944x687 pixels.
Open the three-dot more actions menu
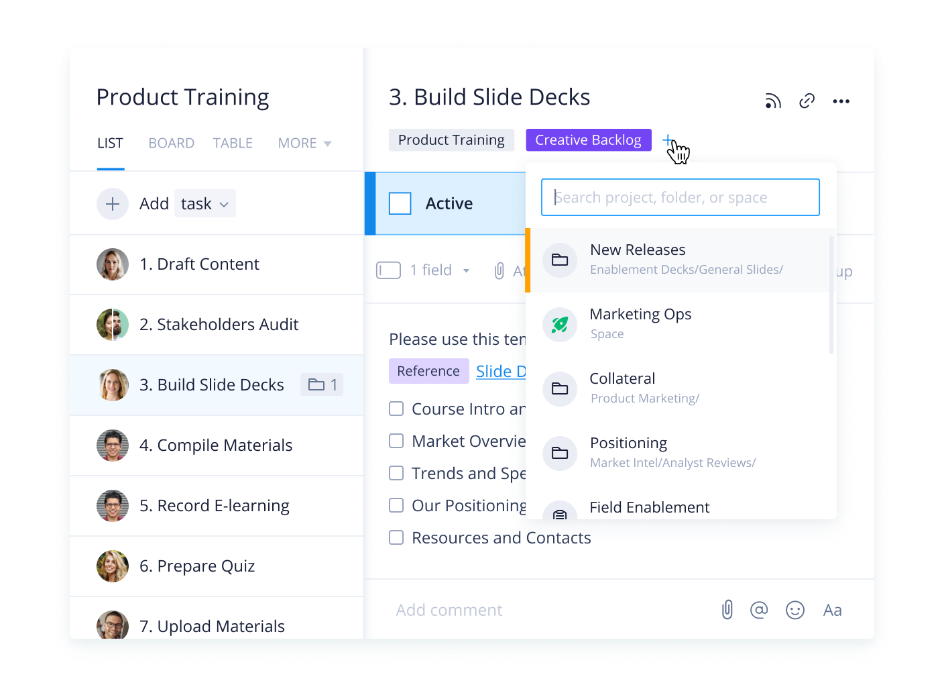tap(841, 101)
